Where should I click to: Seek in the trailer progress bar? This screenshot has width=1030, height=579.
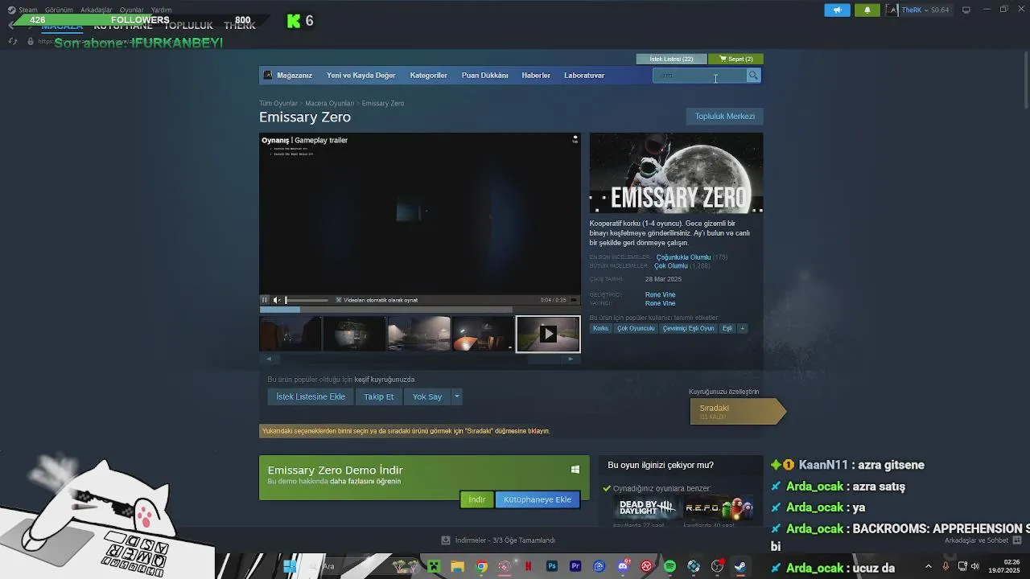coord(386,310)
